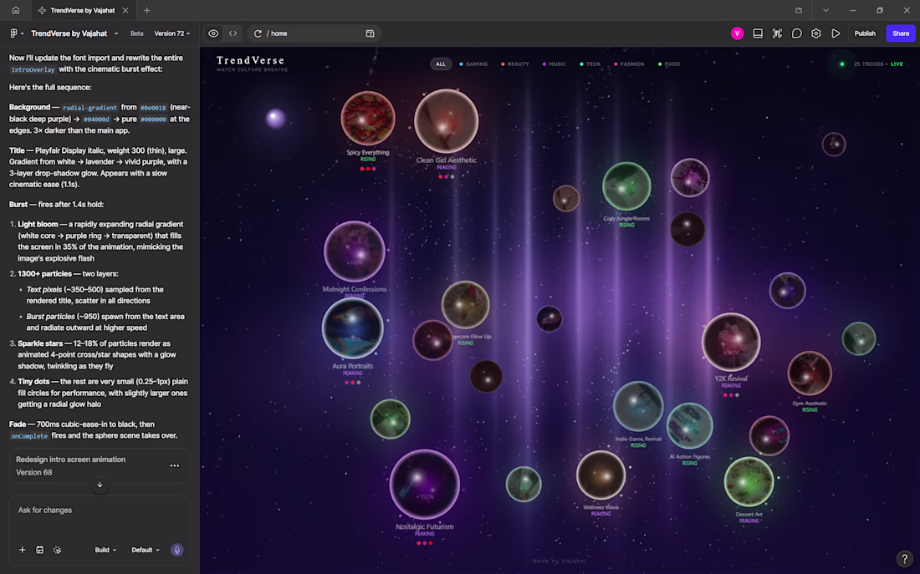The image size is (920, 574).
Task: Open comments with the speech bubble icon
Action: click(x=796, y=33)
